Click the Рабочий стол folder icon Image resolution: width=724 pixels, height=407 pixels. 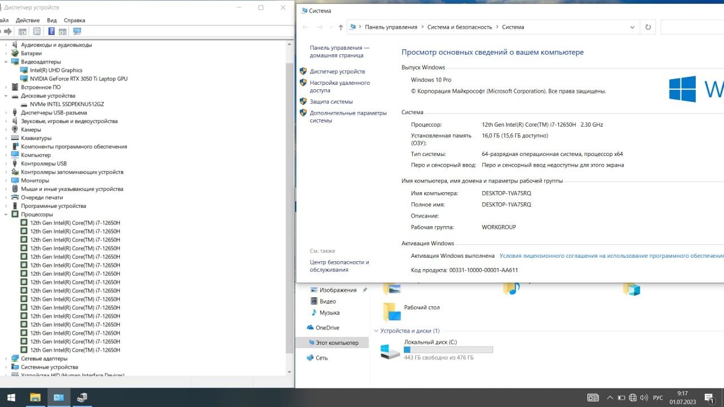(391, 311)
